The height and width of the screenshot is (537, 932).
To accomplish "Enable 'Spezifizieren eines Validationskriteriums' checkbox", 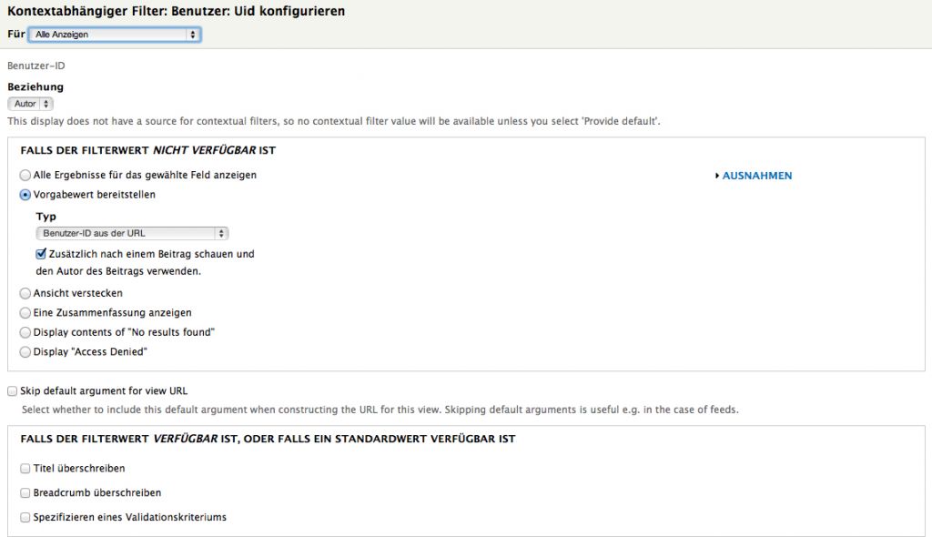I will click(25, 518).
